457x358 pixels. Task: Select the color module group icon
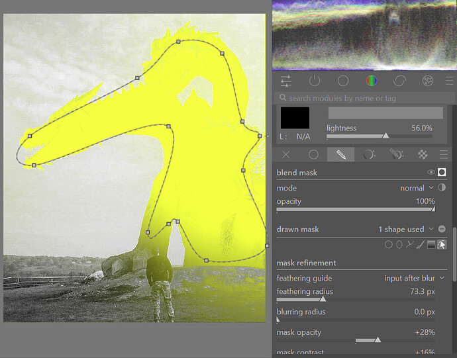coord(372,81)
